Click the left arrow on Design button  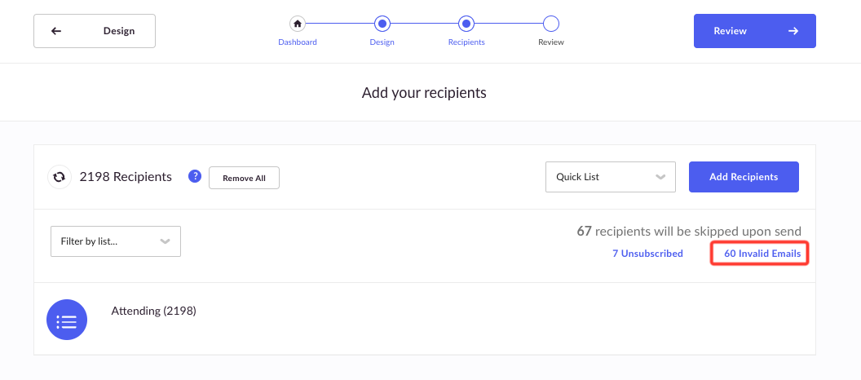(56, 31)
